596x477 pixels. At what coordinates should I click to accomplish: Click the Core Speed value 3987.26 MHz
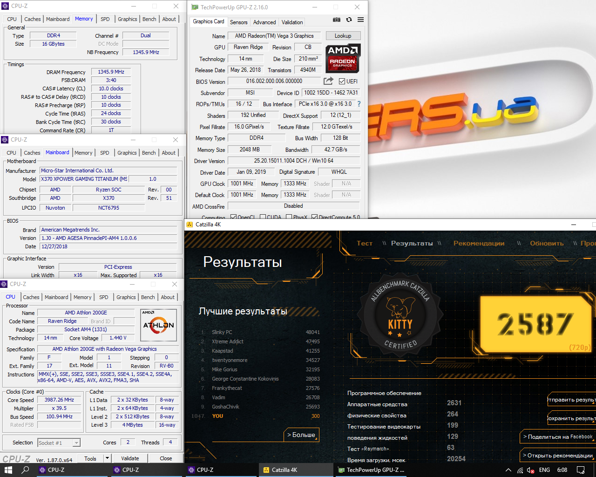pyautogui.click(x=59, y=400)
